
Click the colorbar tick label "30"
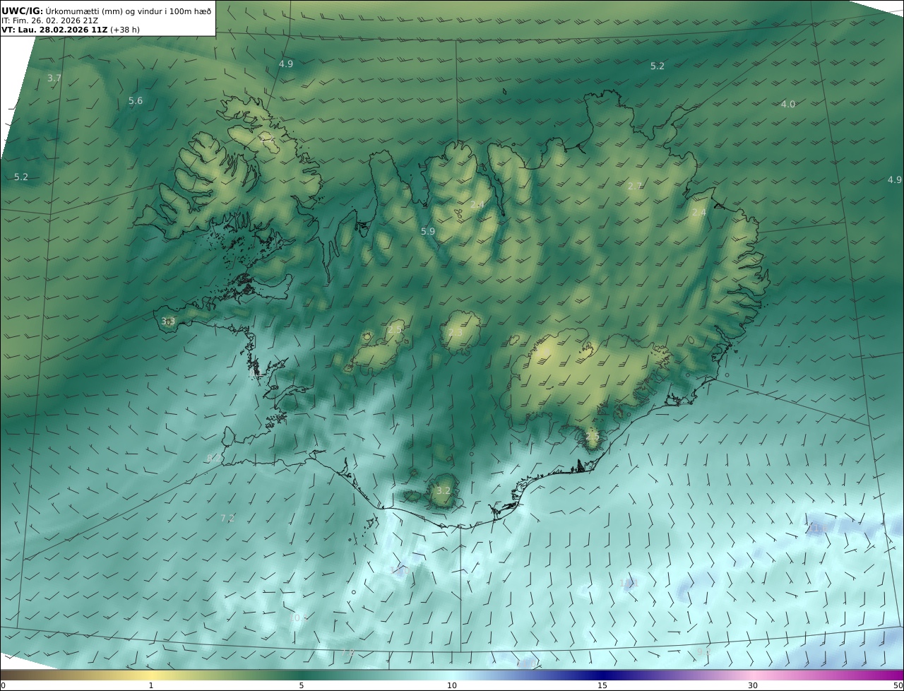pyautogui.click(x=753, y=685)
